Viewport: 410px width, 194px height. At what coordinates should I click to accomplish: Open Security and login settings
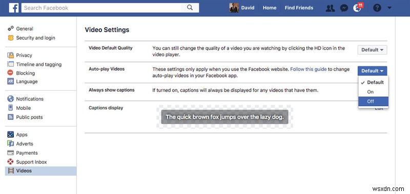point(35,38)
